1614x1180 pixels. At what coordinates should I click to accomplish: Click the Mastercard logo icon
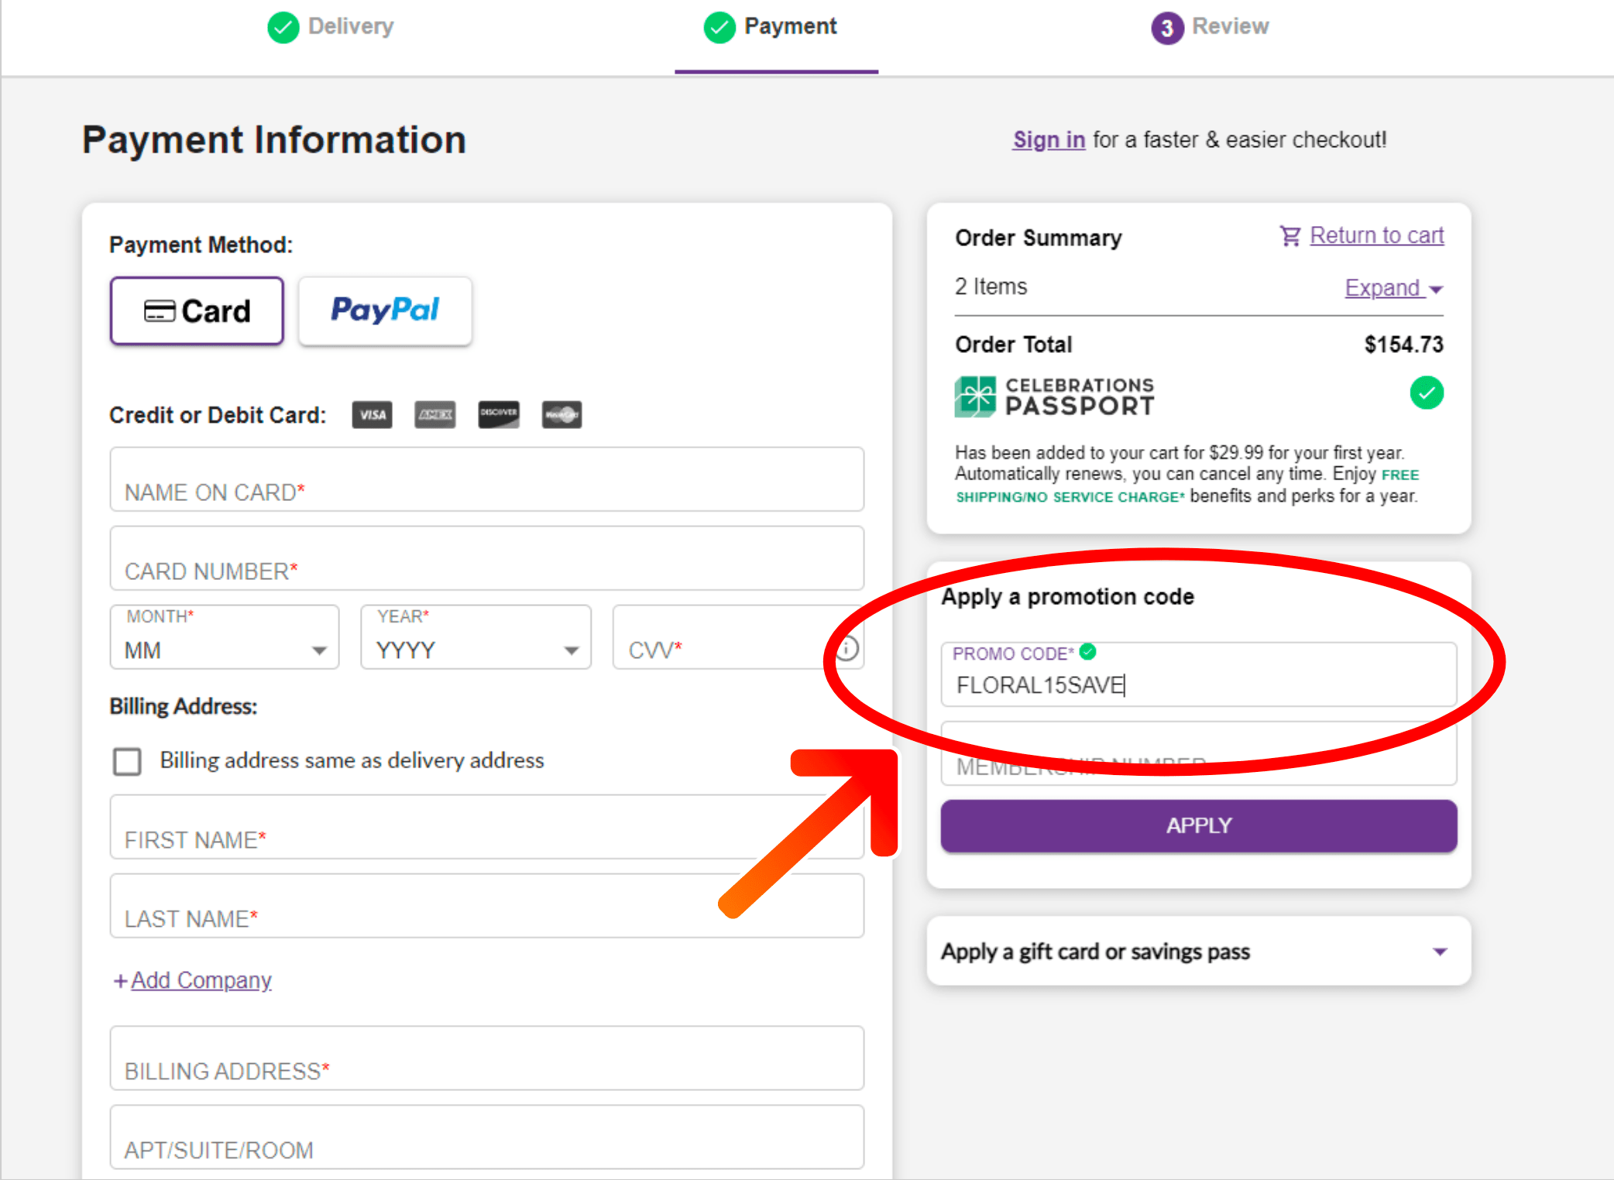tap(562, 414)
